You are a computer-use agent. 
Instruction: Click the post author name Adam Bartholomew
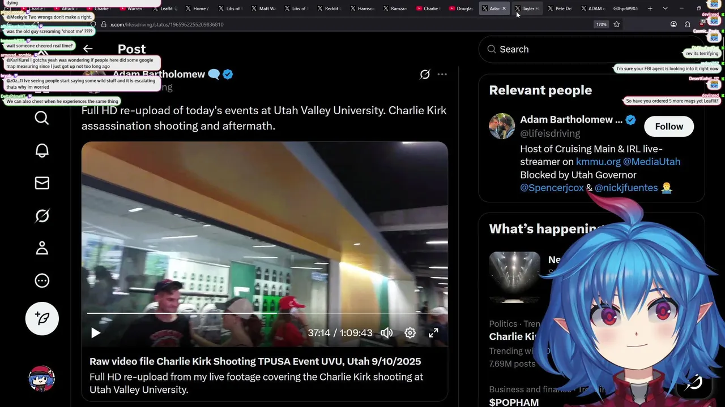[x=159, y=74]
